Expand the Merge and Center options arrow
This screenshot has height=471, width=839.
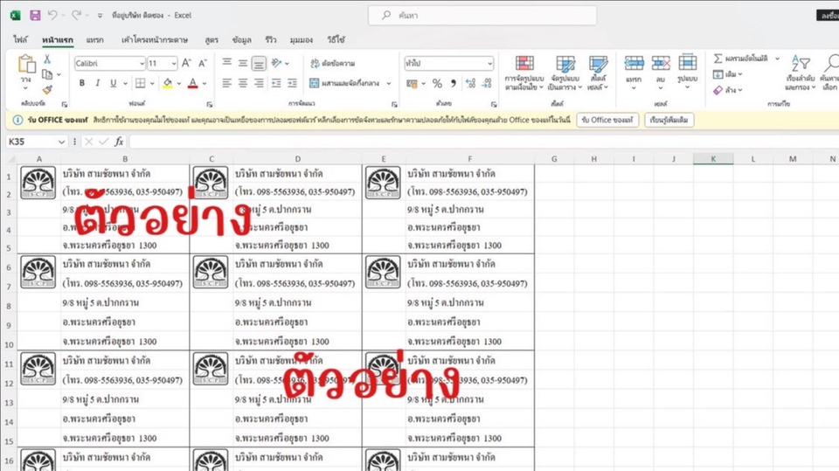click(x=388, y=84)
